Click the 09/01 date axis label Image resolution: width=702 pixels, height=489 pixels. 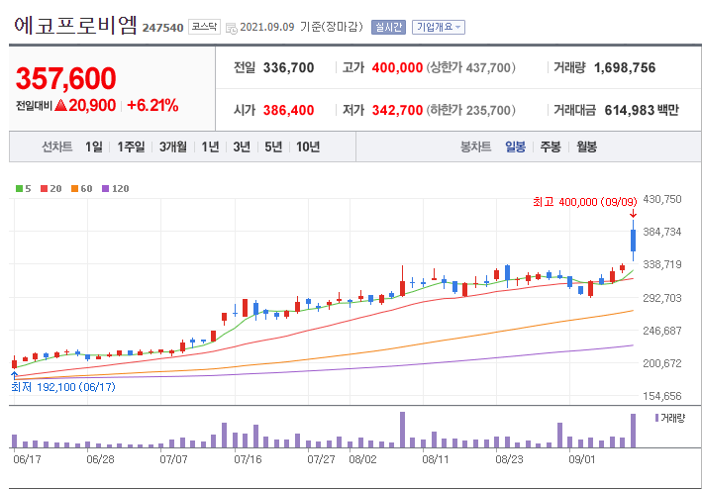point(582,459)
